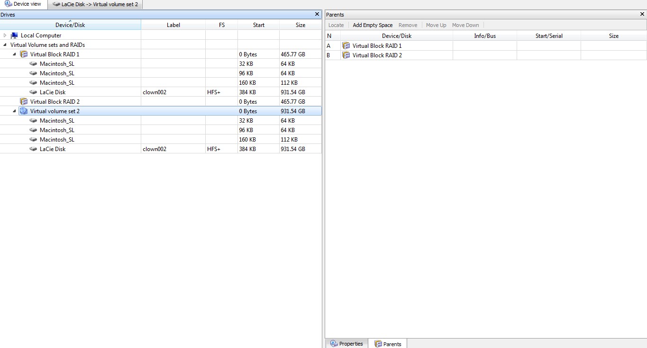Sort drives by Device/Disk column header
Image resolution: width=647 pixels, height=348 pixels.
click(70, 25)
